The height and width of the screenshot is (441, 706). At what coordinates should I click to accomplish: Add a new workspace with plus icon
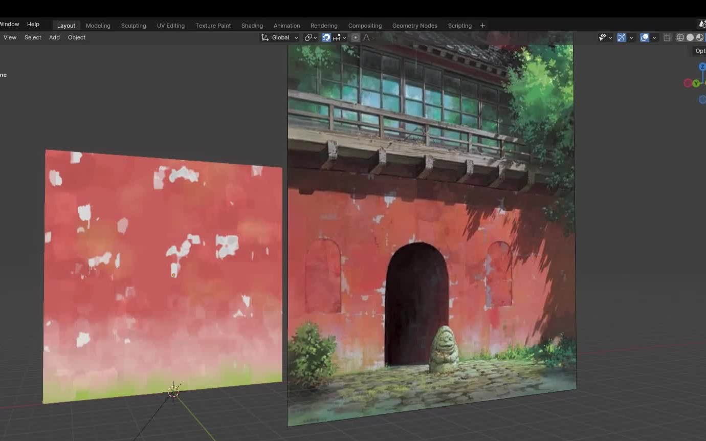pos(482,25)
